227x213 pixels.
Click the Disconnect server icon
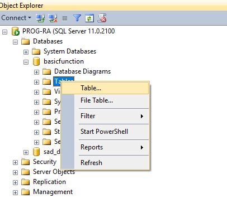coord(53,18)
